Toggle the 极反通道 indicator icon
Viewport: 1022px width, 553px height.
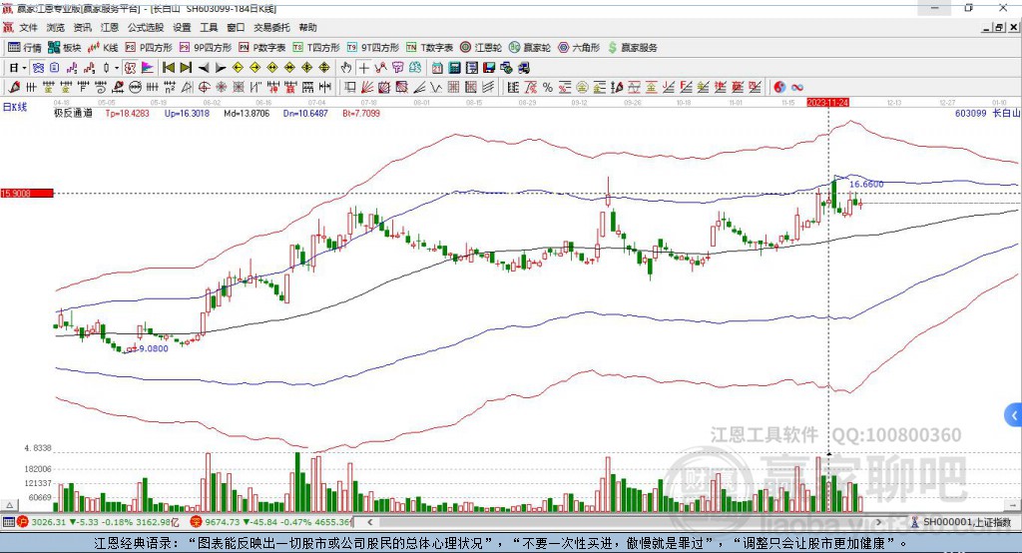click(131, 68)
